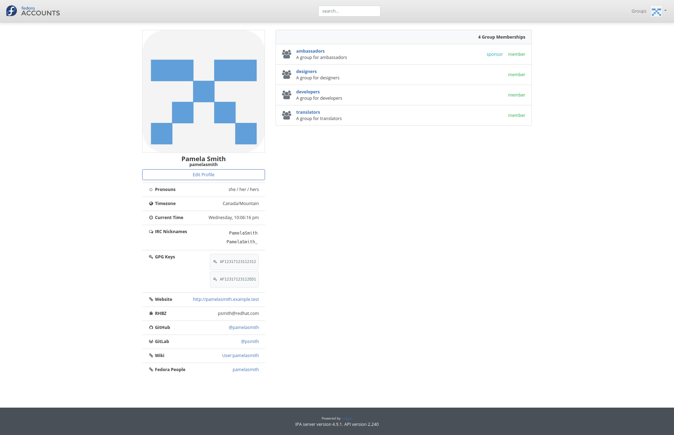Open the developers group link
This screenshot has width=674, height=435.
pyautogui.click(x=308, y=92)
